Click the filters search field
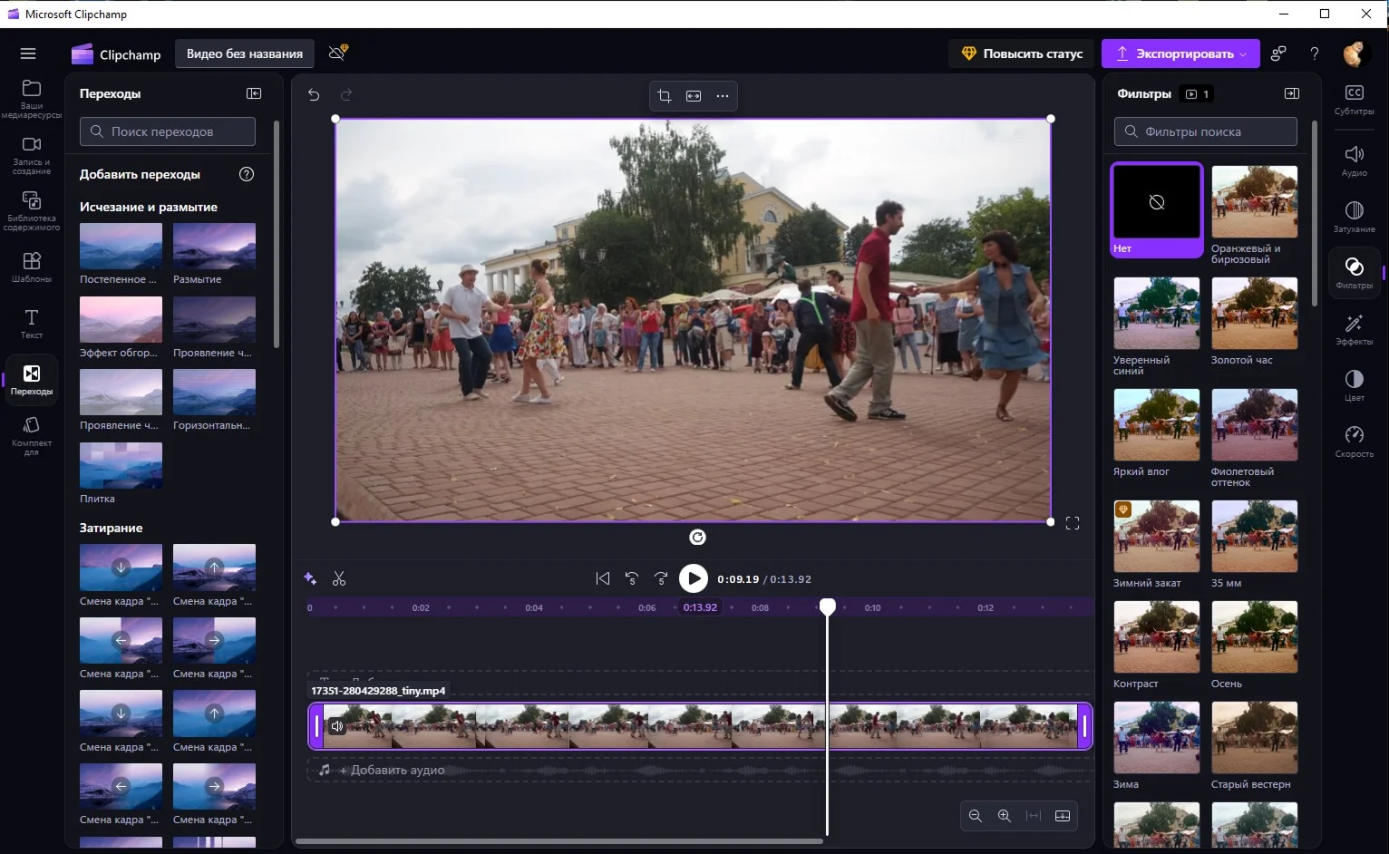Viewport: 1389px width, 854px height. pos(1206,131)
